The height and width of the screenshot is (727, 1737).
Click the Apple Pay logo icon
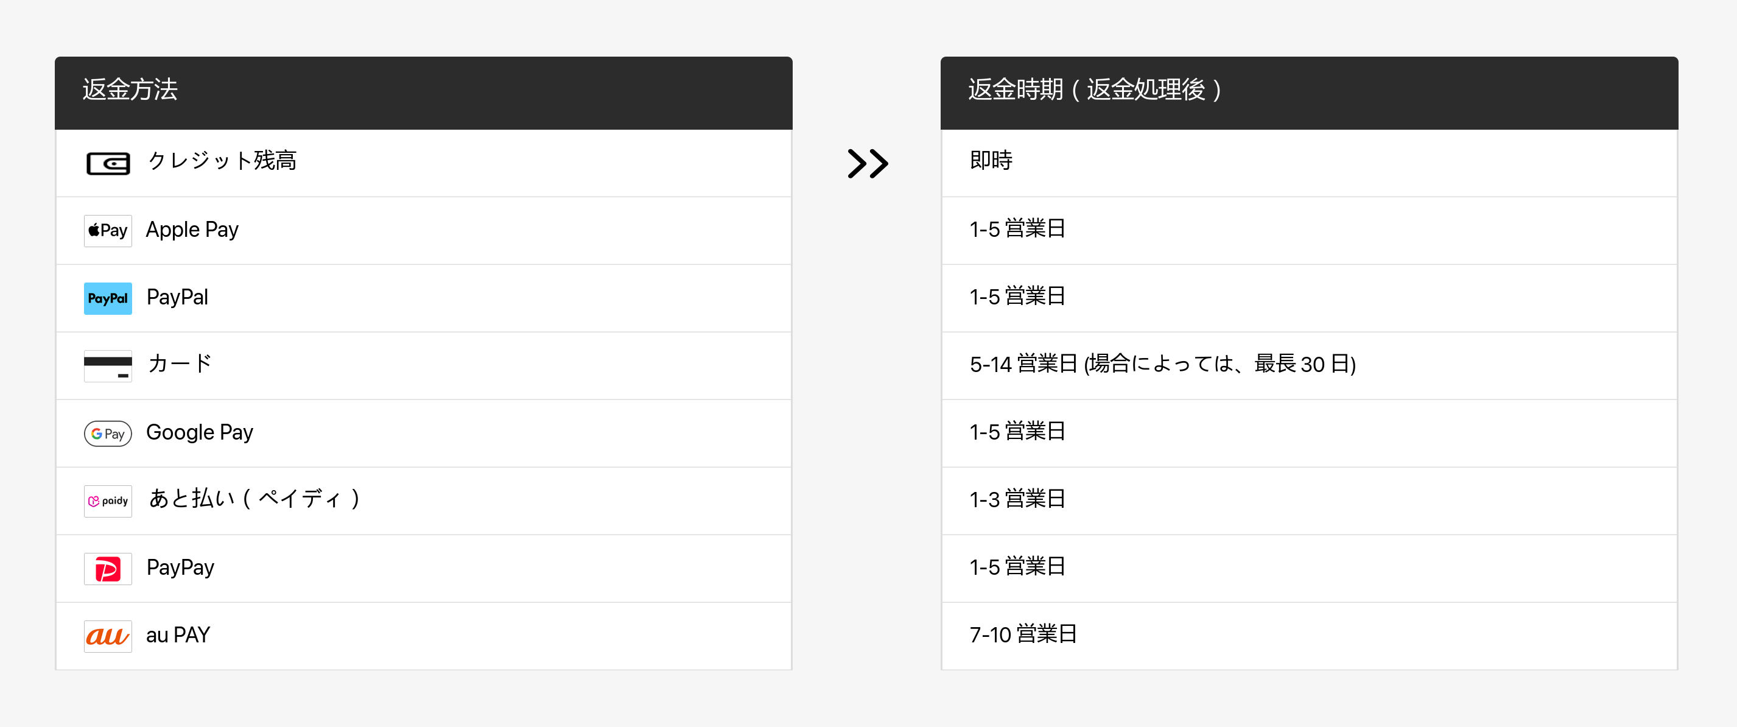tap(108, 231)
